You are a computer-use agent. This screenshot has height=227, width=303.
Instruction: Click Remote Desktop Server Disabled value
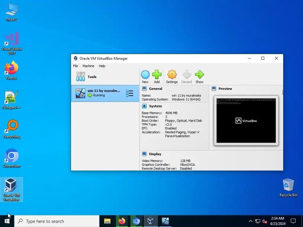186,168
